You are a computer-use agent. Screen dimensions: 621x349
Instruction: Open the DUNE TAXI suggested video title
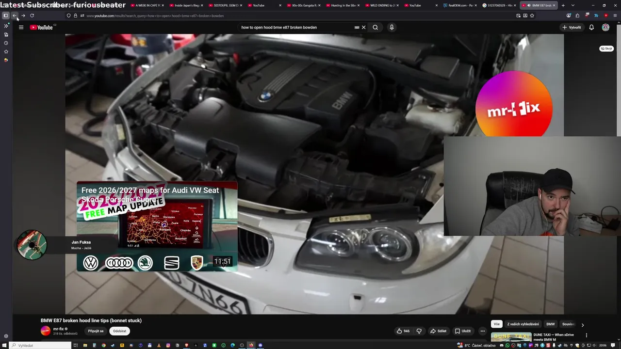[x=554, y=337]
